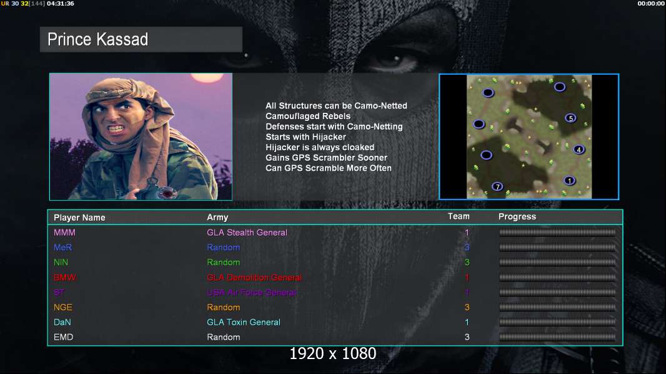The image size is (666, 374).
Task: Click the Player Name column header
Action: click(79, 218)
